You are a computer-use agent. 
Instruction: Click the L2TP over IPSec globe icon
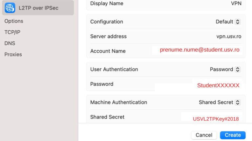click(x=10, y=8)
